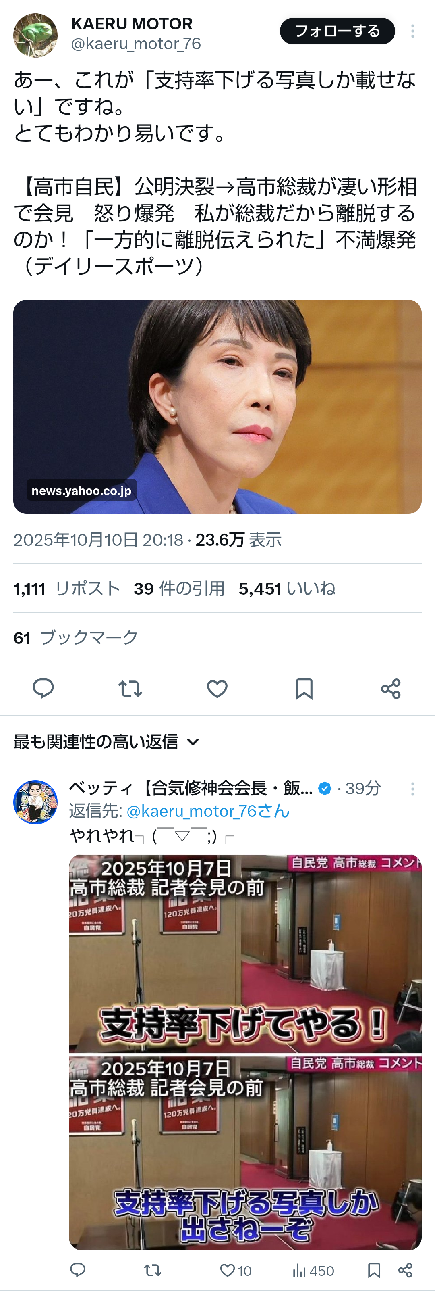Open KAERU MOTOR frog profile picture

tap(35, 35)
